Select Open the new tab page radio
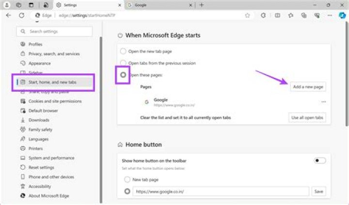Screen dimensions: 349x205 click(x=123, y=51)
